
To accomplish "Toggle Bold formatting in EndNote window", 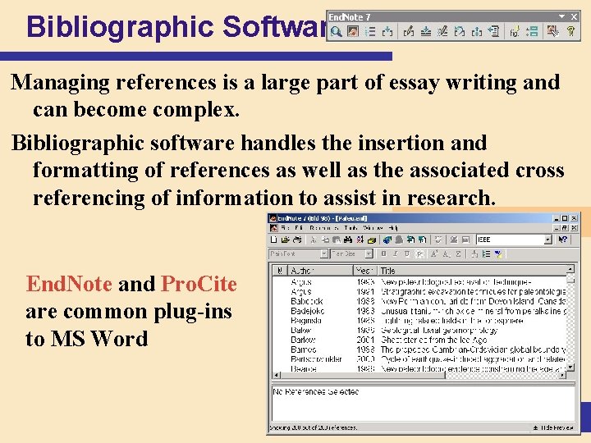I will 383,253.
